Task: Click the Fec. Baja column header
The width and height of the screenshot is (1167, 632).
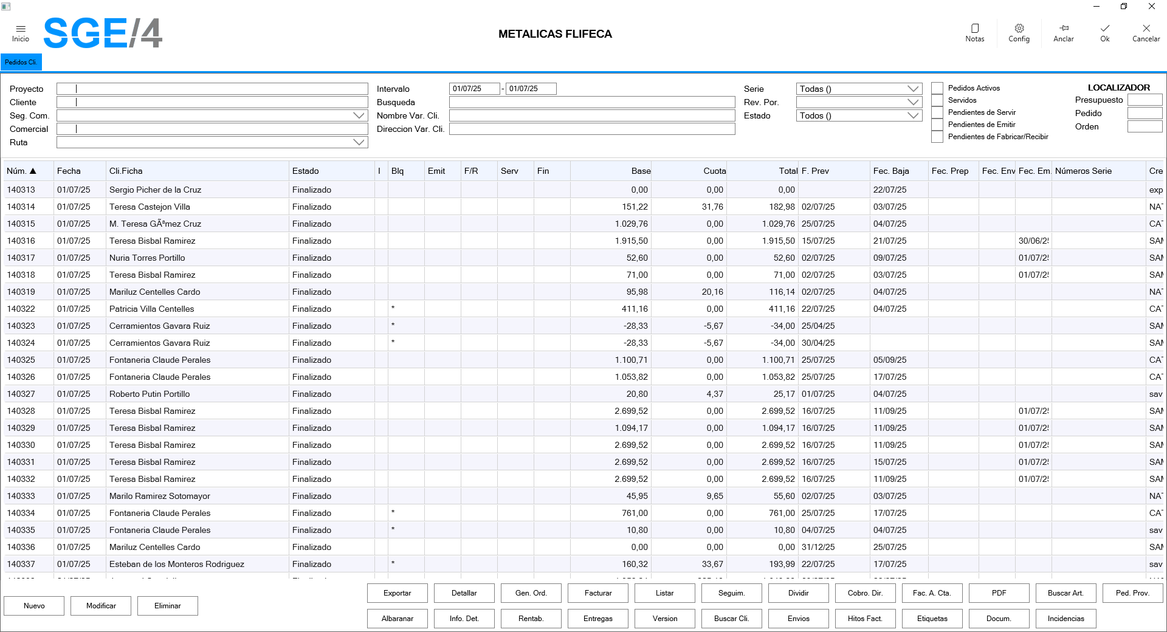Action: (898, 171)
